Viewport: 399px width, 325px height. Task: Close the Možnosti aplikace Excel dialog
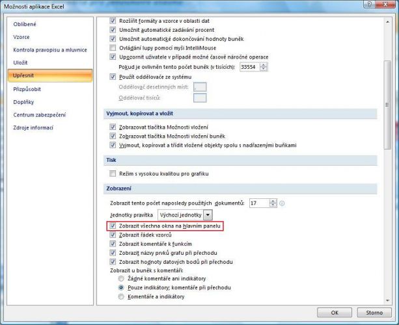point(385,5)
